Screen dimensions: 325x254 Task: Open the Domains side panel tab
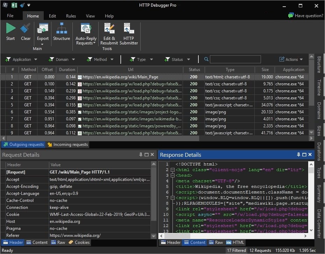pyautogui.click(x=319, y=111)
